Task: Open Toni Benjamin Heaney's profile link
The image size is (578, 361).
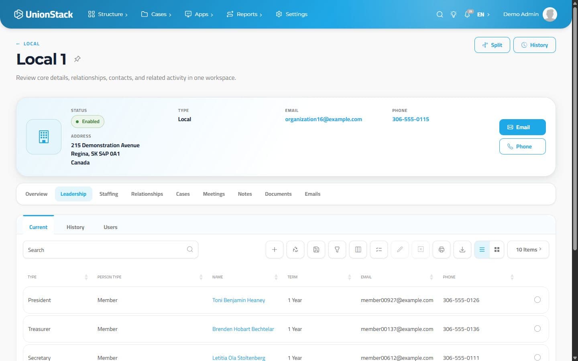Action: click(238, 300)
